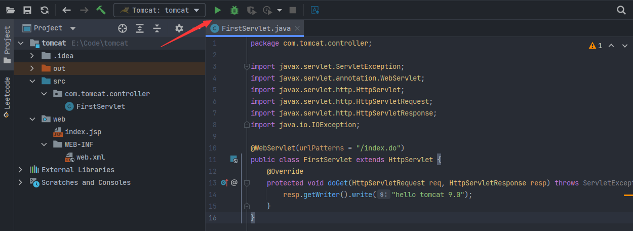
Task: Click the package com.tomcat.controller line
Action: tap(311, 43)
